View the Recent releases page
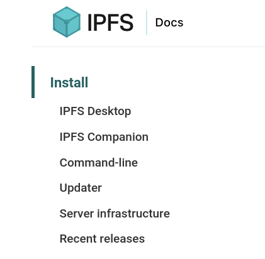The width and height of the screenshot is (265, 259). 102,239
